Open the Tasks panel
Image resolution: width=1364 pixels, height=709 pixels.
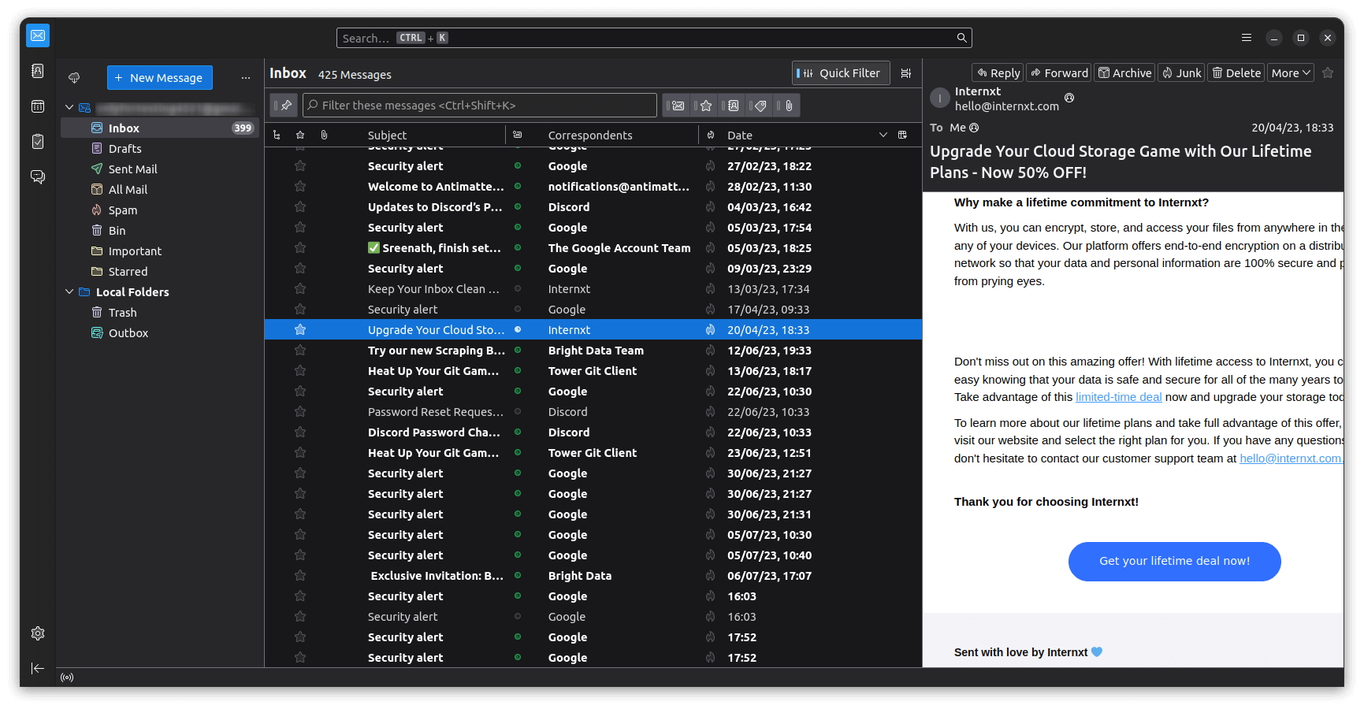[x=37, y=142]
